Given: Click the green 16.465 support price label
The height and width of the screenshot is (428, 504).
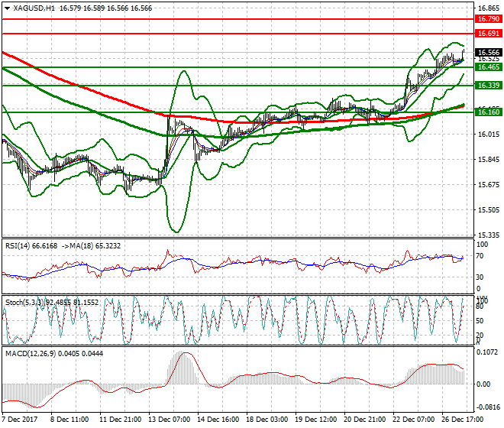Looking at the screenshot, I should [x=488, y=67].
